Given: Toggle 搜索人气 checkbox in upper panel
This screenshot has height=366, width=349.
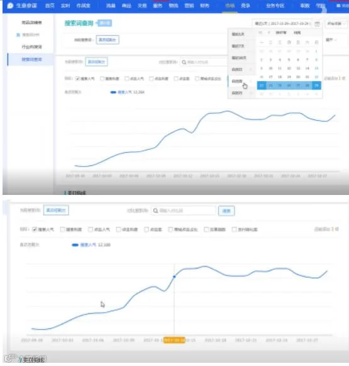Looking at the screenshot, I should [x=77, y=79].
